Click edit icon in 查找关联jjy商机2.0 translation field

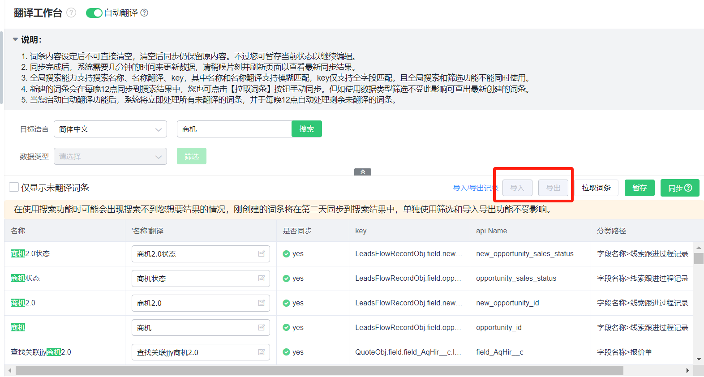coord(262,352)
